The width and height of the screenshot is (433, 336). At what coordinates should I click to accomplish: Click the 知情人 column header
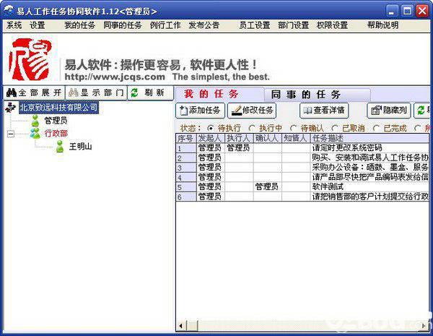click(x=296, y=138)
